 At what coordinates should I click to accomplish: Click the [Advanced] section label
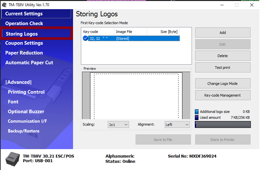18,82
